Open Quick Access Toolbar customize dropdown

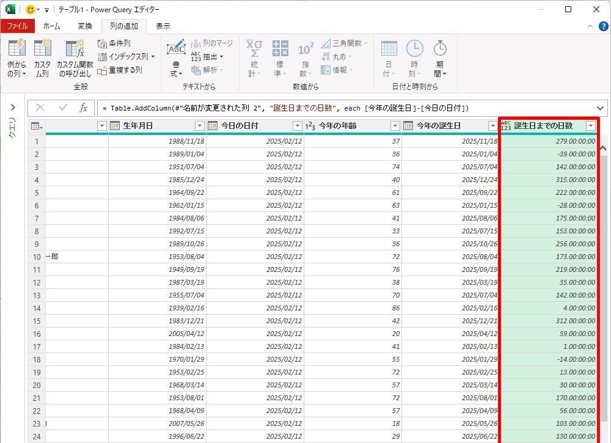coord(46,10)
